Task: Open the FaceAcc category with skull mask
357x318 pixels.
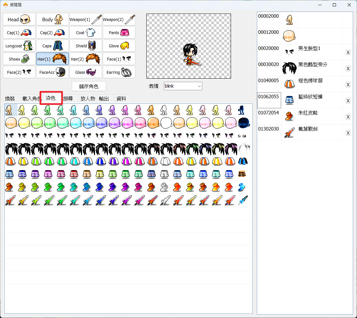Action: click(52, 72)
